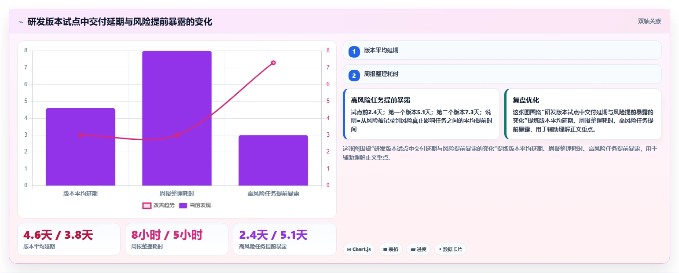Select the 2.4天 / 5.1天 stat card
The height and width of the screenshot is (273, 679).
(285, 239)
